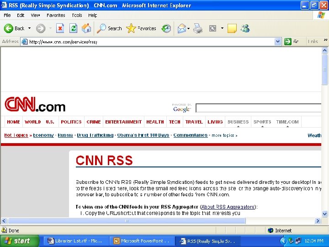Open the Favorites menu
The image size is (329, 247).
56,15
